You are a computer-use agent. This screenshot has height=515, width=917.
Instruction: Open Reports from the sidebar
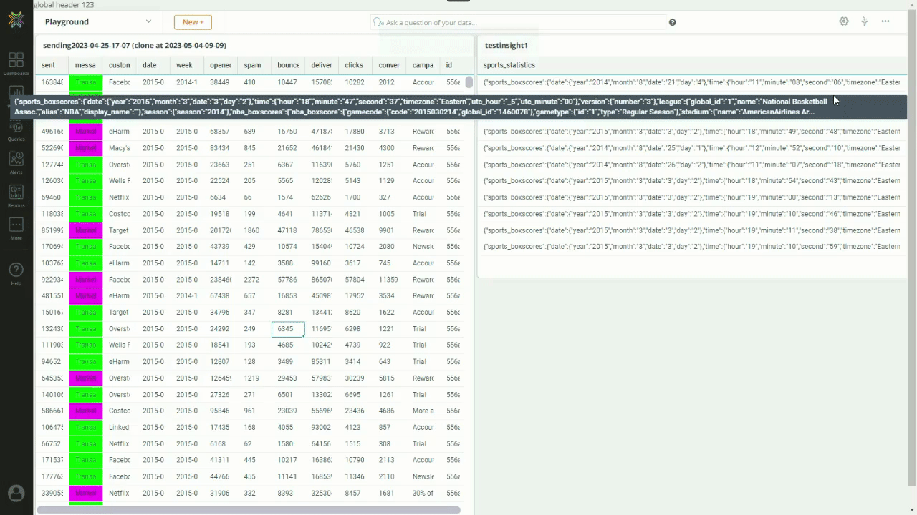(x=16, y=196)
